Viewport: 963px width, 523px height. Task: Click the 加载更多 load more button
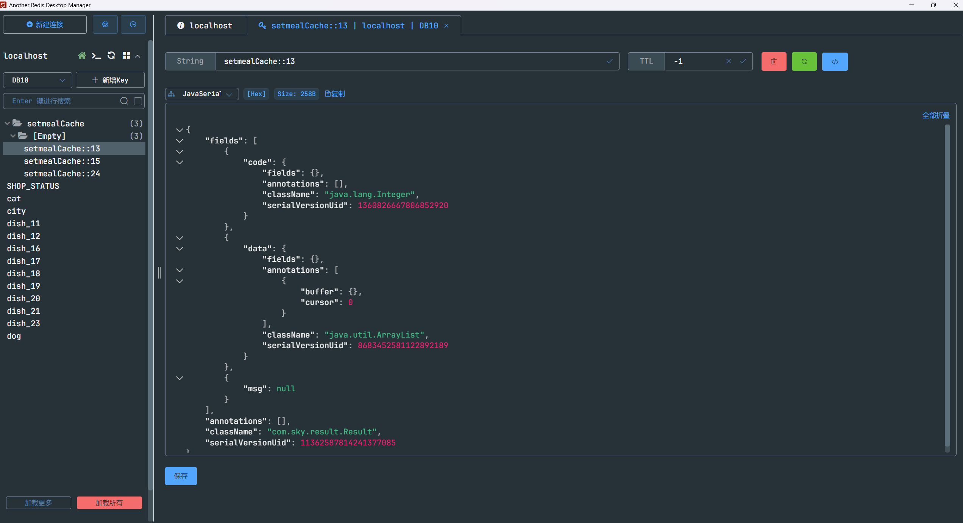[x=39, y=503]
